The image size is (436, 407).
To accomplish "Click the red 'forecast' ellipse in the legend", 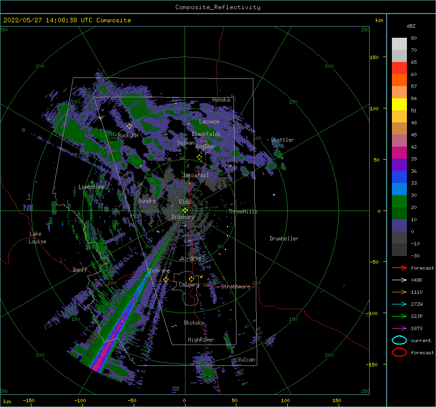I will coord(399,352).
